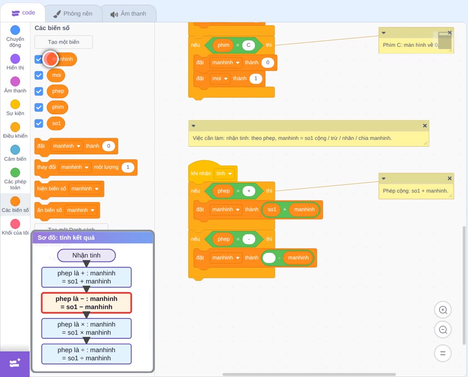This screenshot has height=377, width=468.
Task: Click the 'phep' variable block in palette
Action: tap(58, 91)
